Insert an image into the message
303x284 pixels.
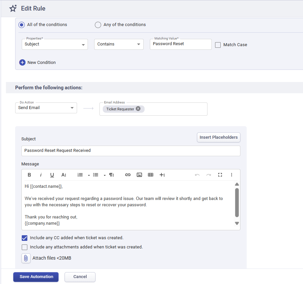pos(139,175)
